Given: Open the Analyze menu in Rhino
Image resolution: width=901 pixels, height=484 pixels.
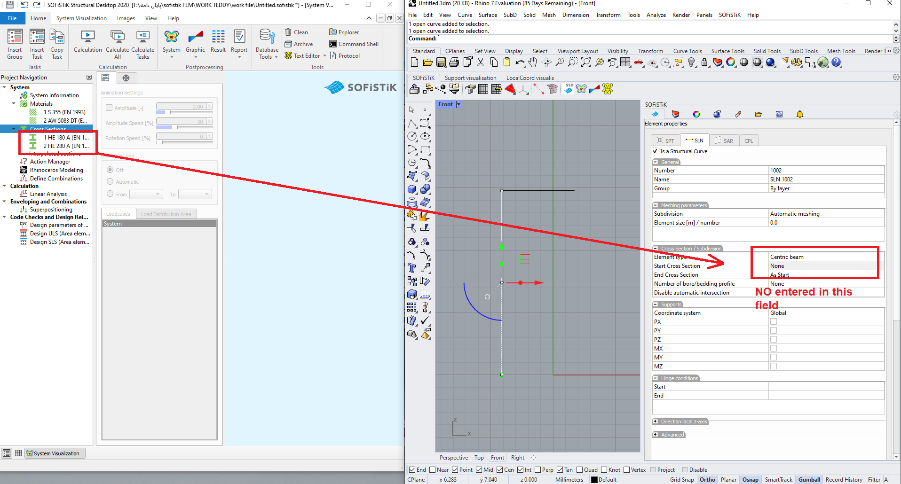Looking at the screenshot, I should click(656, 15).
